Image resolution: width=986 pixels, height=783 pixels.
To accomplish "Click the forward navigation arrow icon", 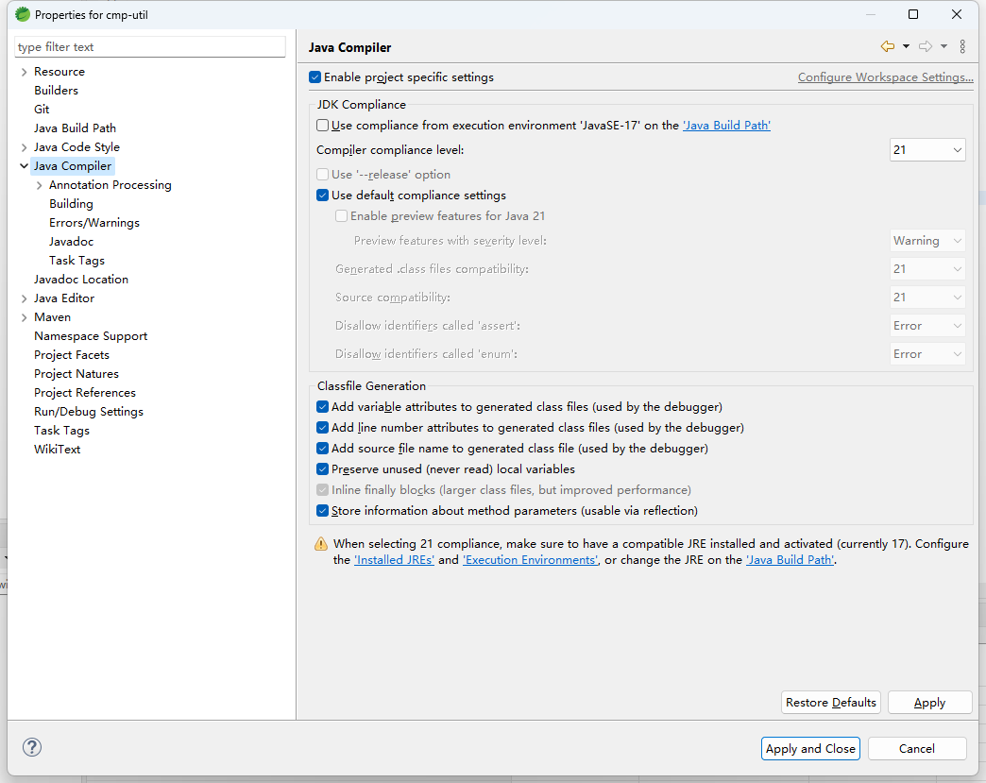I will pos(925,46).
